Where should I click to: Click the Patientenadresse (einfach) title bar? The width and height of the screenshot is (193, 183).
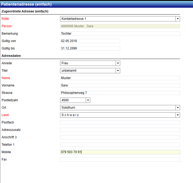[x=96, y=4]
